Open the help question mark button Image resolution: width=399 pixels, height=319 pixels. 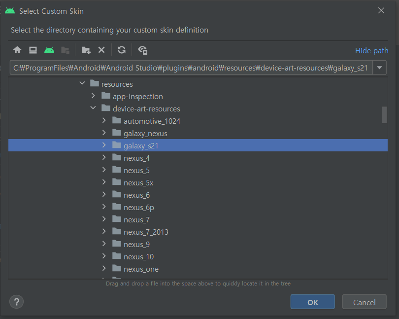[x=17, y=302]
